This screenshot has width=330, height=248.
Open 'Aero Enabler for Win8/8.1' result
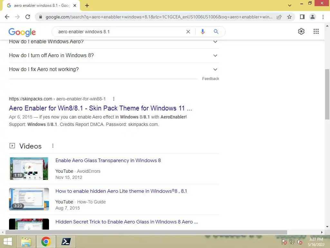[x=101, y=108]
